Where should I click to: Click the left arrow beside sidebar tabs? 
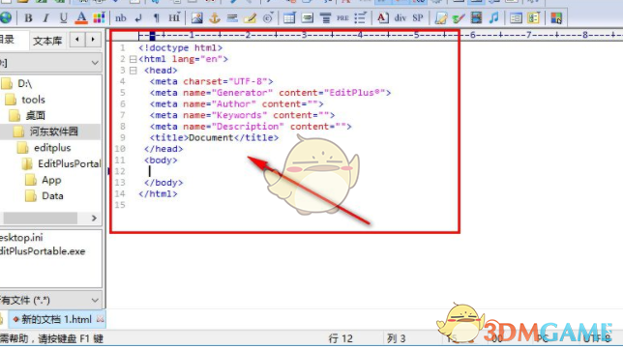pyautogui.click(x=77, y=40)
